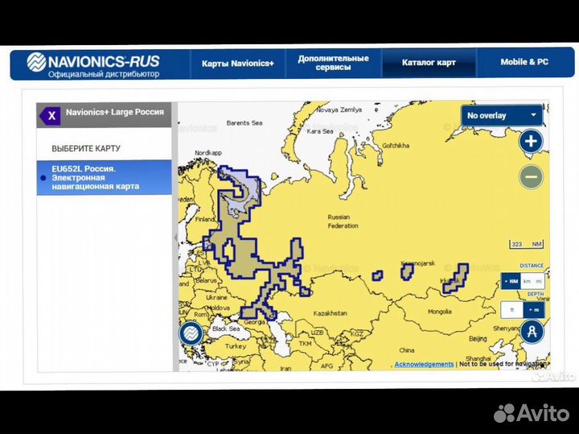Click the Turkey label on map
Viewport: 579px width, 434px height.
pyautogui.click(x=235, y=346)
